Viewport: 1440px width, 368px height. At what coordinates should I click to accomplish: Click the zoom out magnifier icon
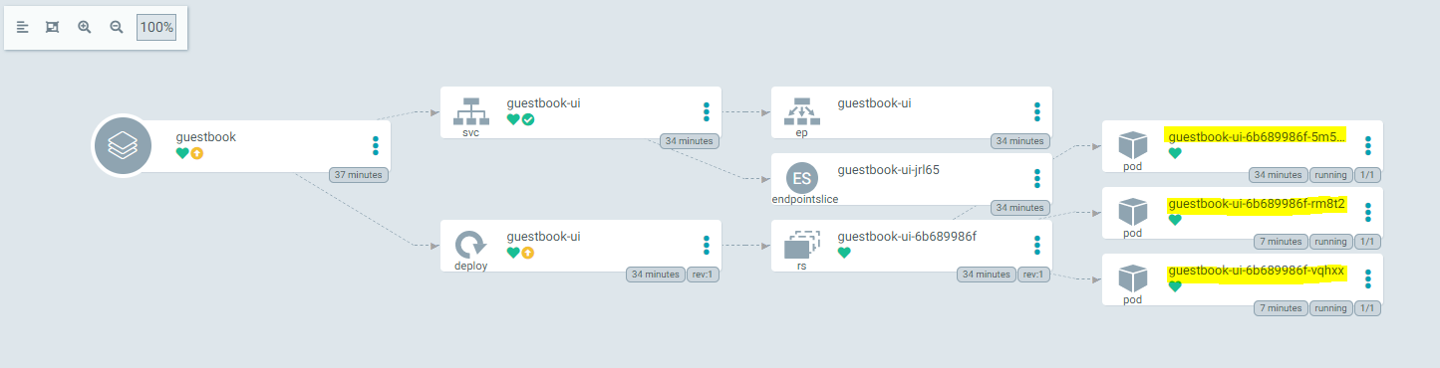pyautogui.click(x=117, y=27)
